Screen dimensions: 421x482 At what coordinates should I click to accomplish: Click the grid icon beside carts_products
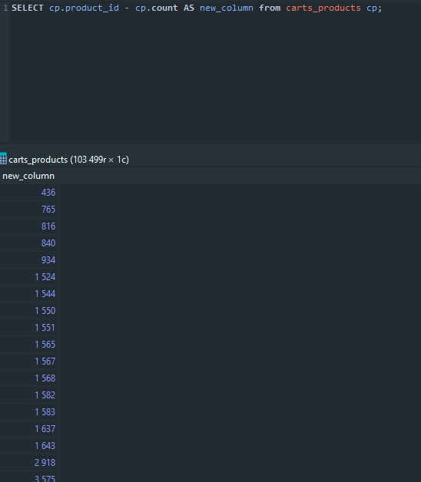pyautogui.click(x=3, y=159)
